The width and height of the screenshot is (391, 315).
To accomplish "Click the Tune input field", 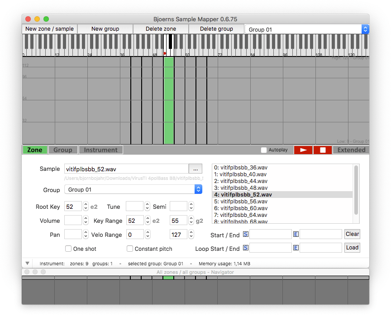I will click(x=135, y=207).
